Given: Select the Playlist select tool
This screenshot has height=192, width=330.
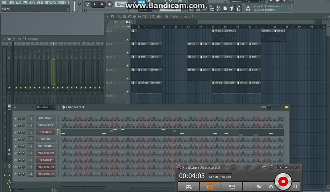Looking at the screenshot, I should coord(149,16).
